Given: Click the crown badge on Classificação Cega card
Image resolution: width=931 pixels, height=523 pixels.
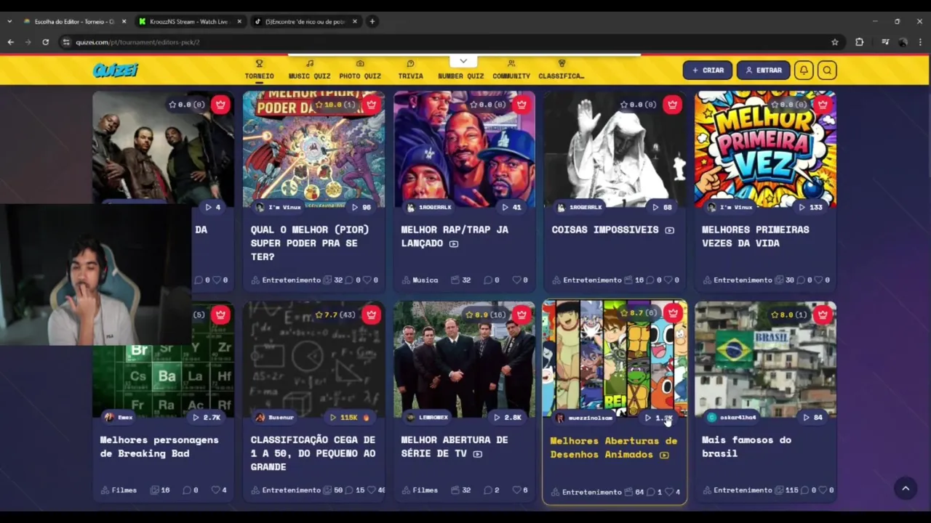Looking at the screenshot, I should (x=371, y=315).
